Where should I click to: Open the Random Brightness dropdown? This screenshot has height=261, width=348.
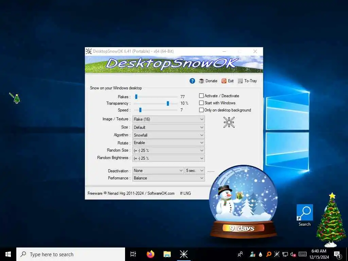click(169, 158)
